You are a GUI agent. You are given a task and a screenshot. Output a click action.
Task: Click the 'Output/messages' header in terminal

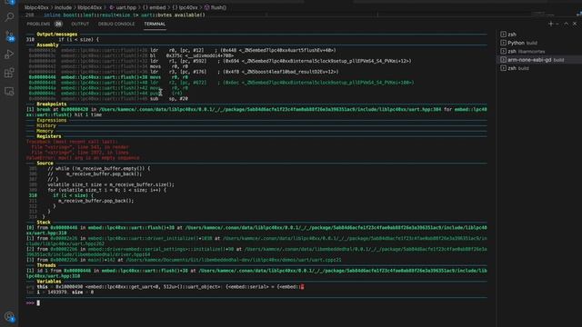pos(57,35)
